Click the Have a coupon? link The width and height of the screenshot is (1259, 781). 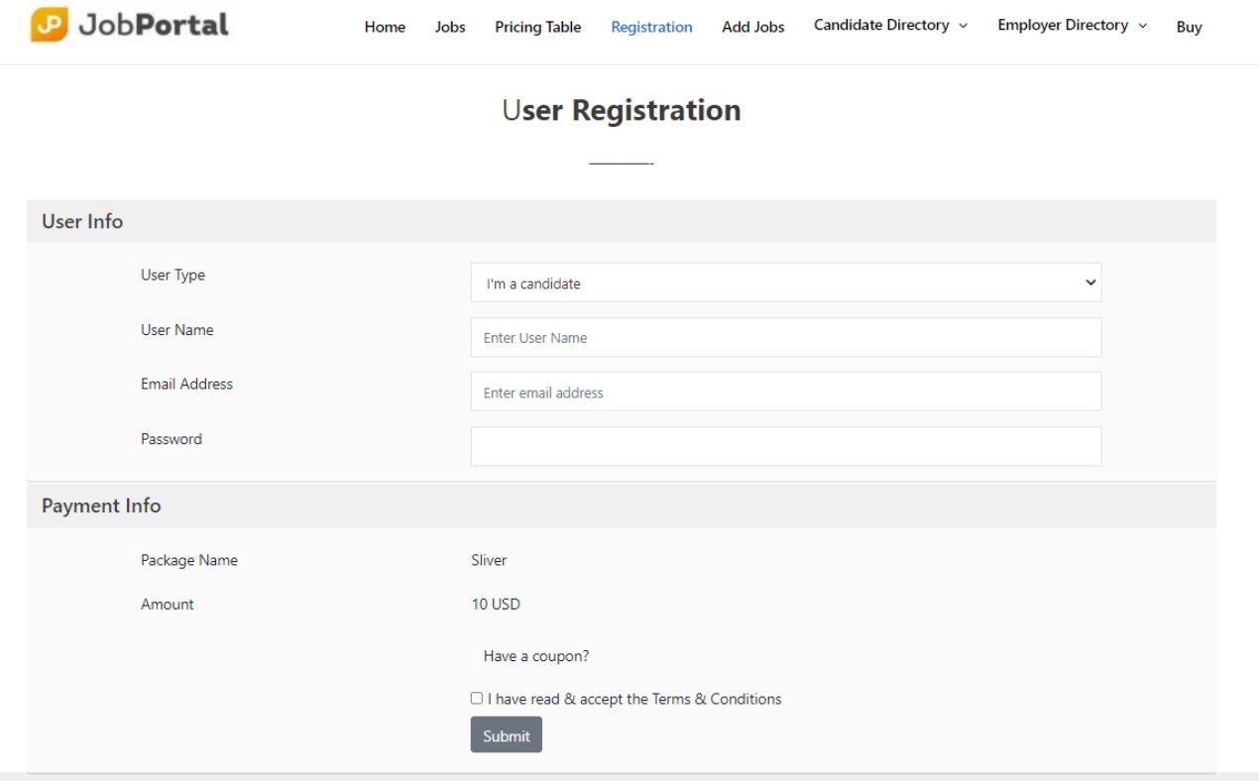pos(536,656)
